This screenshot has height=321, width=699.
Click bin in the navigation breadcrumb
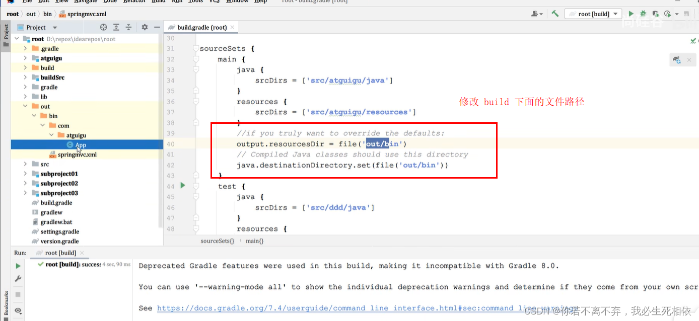47,14
